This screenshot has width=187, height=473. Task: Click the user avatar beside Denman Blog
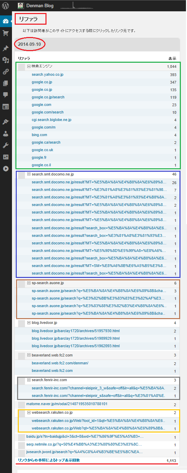pos(21,5)
